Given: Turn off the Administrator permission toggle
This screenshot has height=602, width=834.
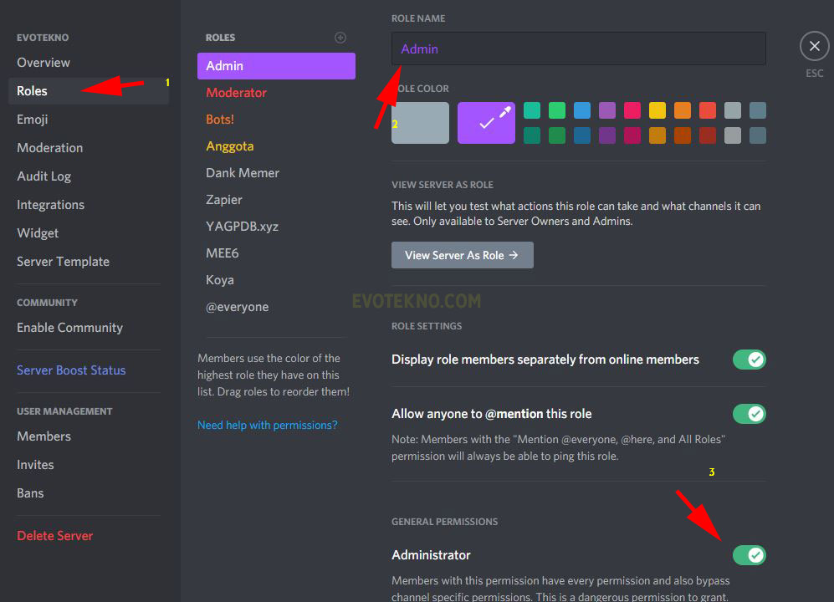Looking at the screenshot, I should (749, 555).
